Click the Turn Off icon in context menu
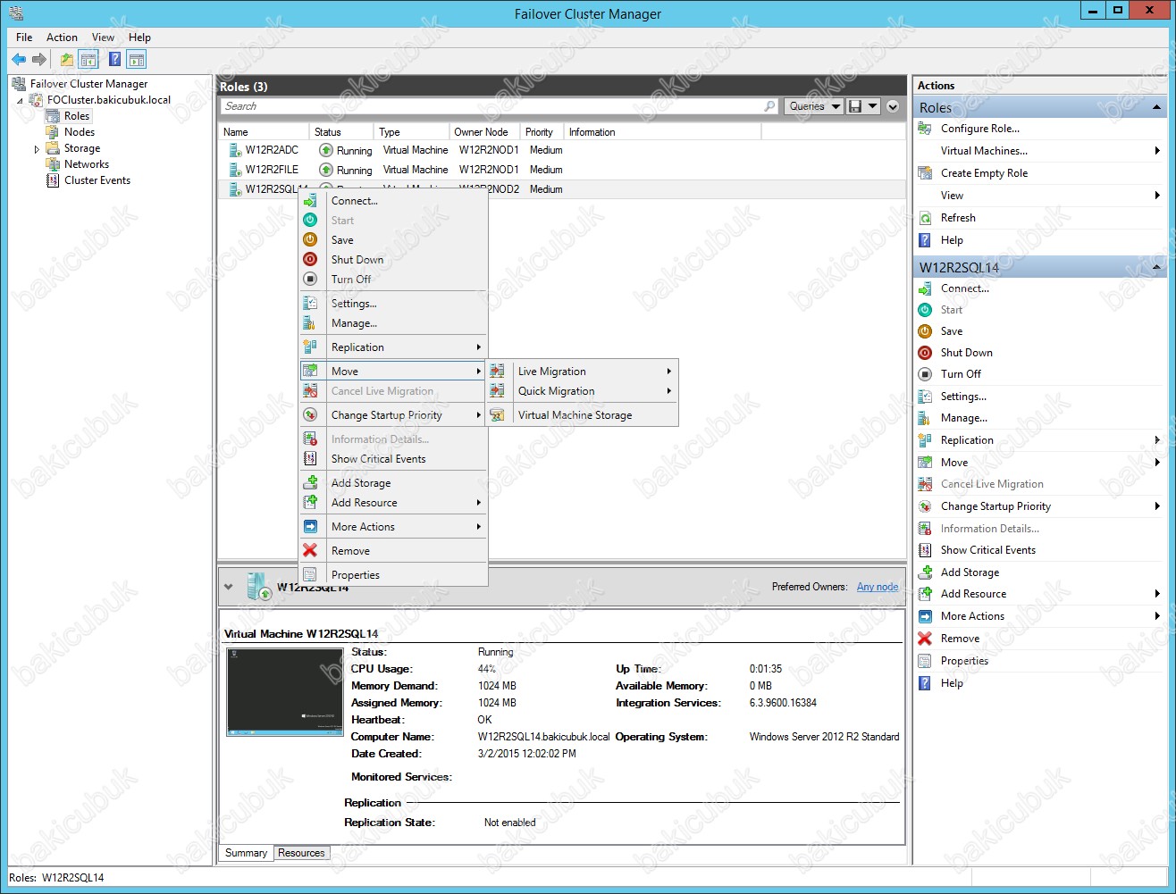The height and width of the screenshot is (894, 1176). point(310,280)
